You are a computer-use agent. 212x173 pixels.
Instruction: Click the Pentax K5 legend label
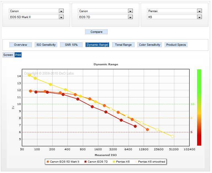tap(123, 162)
